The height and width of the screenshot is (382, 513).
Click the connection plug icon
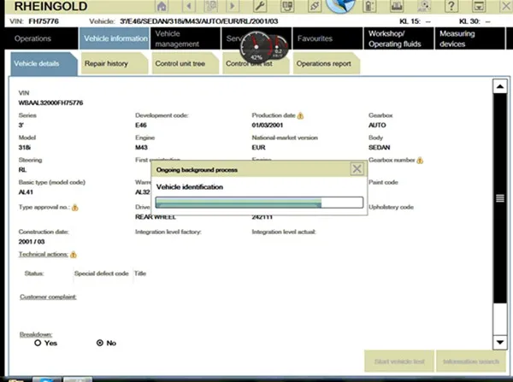315,6
